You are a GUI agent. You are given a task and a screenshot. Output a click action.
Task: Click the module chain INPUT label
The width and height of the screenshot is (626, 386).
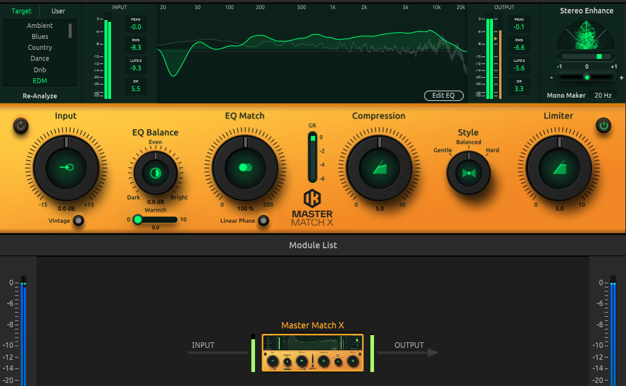click(203, 345)
